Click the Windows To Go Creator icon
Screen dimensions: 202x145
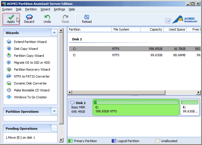click(9, 97)
